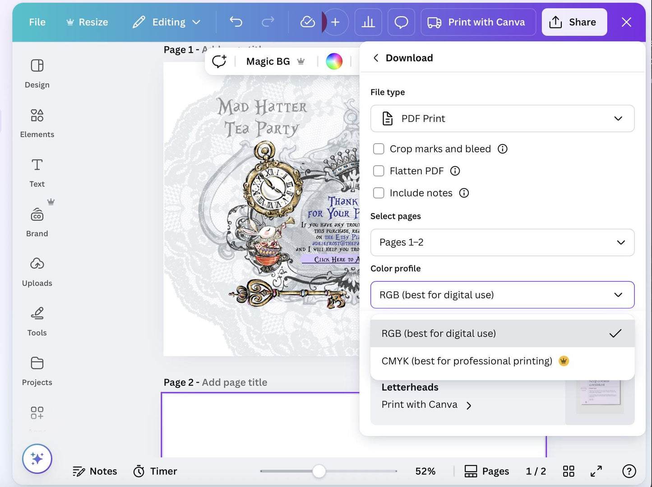652x487 pixels.
Task: Check the Include notes option
Action: click(x=379, y=193)
